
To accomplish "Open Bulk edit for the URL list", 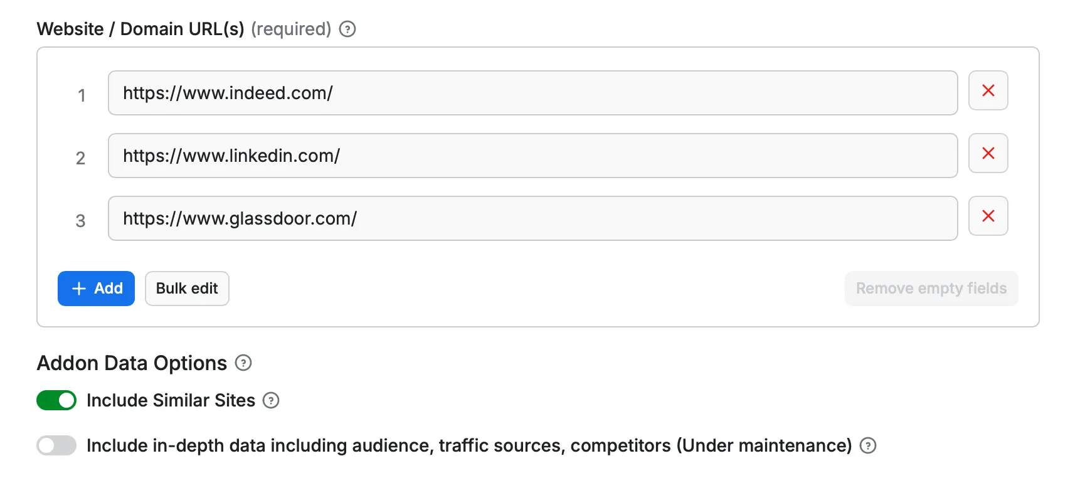I will point(186,289).
